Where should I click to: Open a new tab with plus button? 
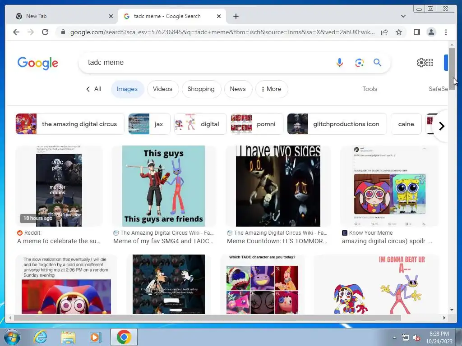236,16
